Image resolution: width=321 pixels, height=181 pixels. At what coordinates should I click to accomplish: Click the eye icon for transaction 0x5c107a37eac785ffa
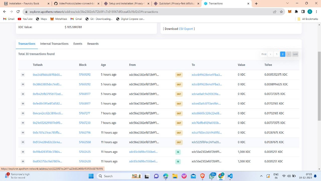[23, 132]
